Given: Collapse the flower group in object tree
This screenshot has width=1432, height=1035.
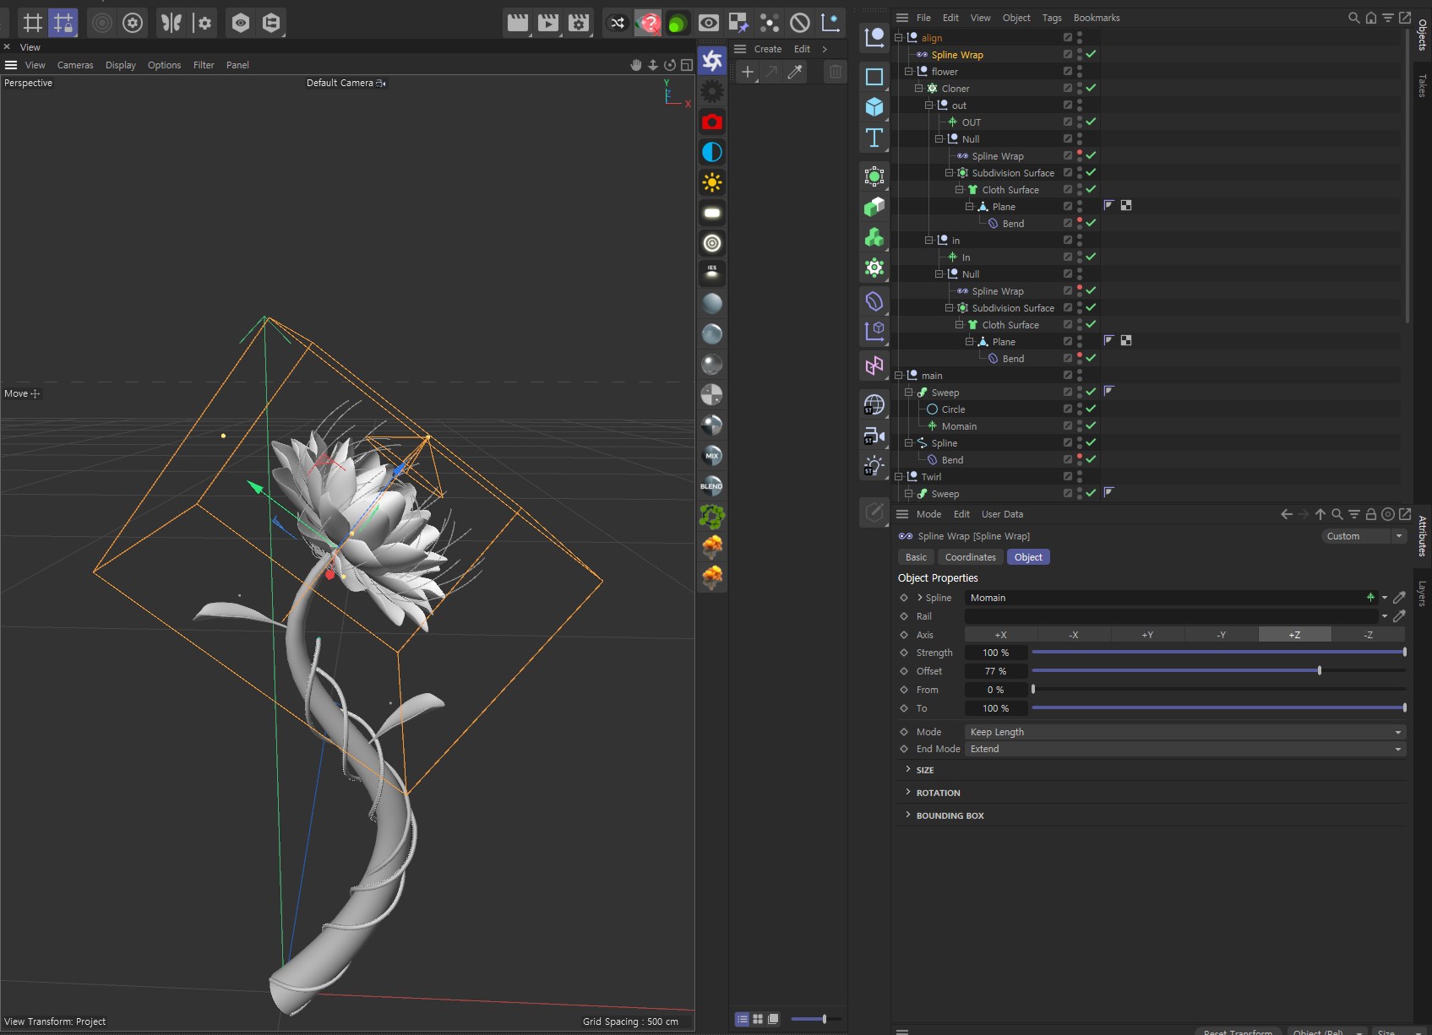Looking at the screenshot, I should [x=909, y=72].
